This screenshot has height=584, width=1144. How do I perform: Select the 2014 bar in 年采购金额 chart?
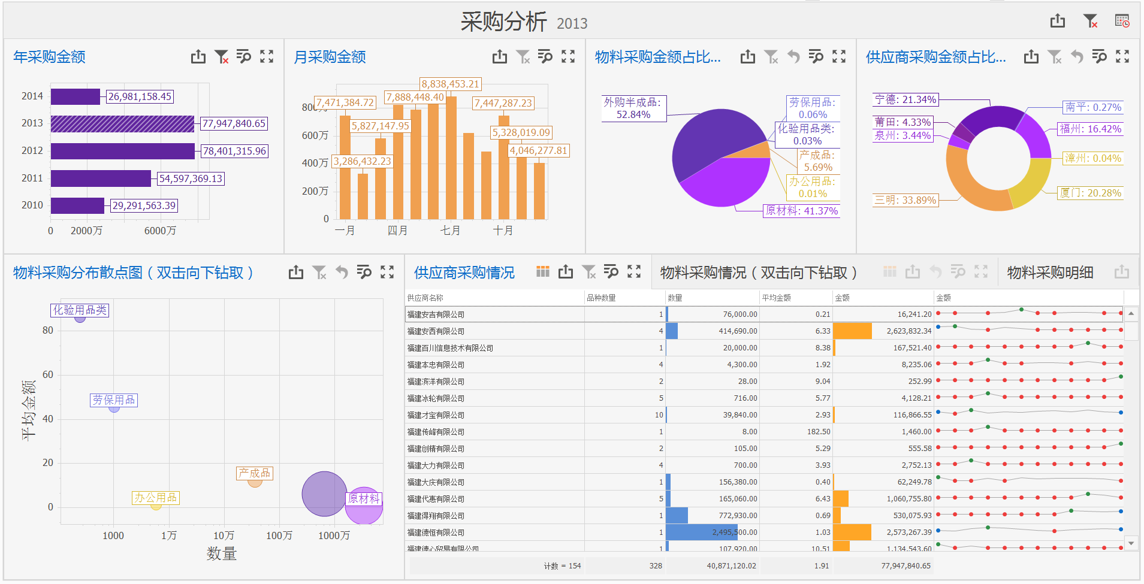click(x=76, y=96)
